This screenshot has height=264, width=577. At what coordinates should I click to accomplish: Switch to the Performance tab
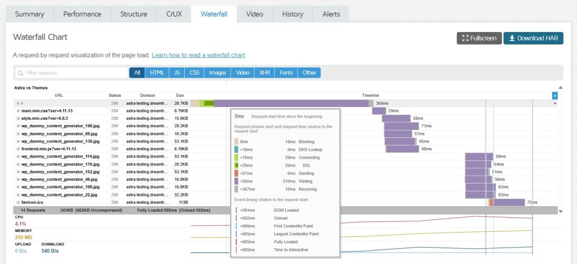82,14
